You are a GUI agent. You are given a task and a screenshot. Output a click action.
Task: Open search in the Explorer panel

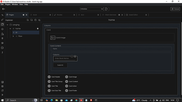39,20
